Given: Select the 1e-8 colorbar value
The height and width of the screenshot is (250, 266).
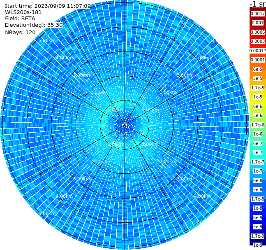Looking at the screenshot, I should [x=258, y=208].
